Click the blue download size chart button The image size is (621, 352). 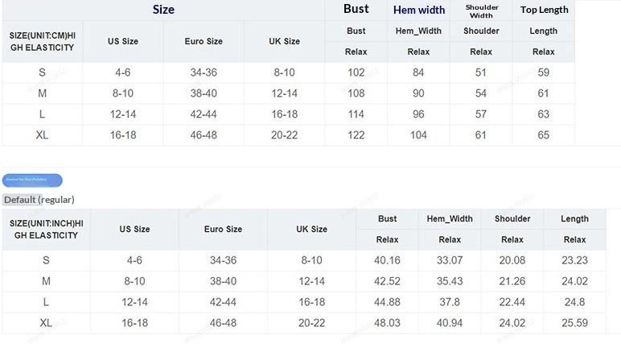pos(32,180)
